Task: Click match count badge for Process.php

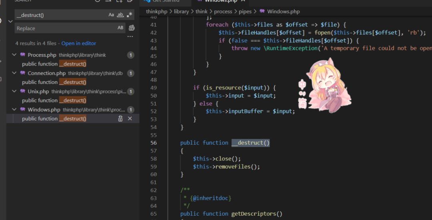Action: (130, 55)
